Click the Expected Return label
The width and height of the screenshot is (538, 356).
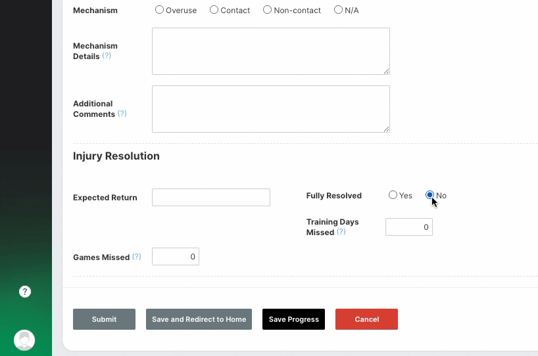(x=105, y=198)
